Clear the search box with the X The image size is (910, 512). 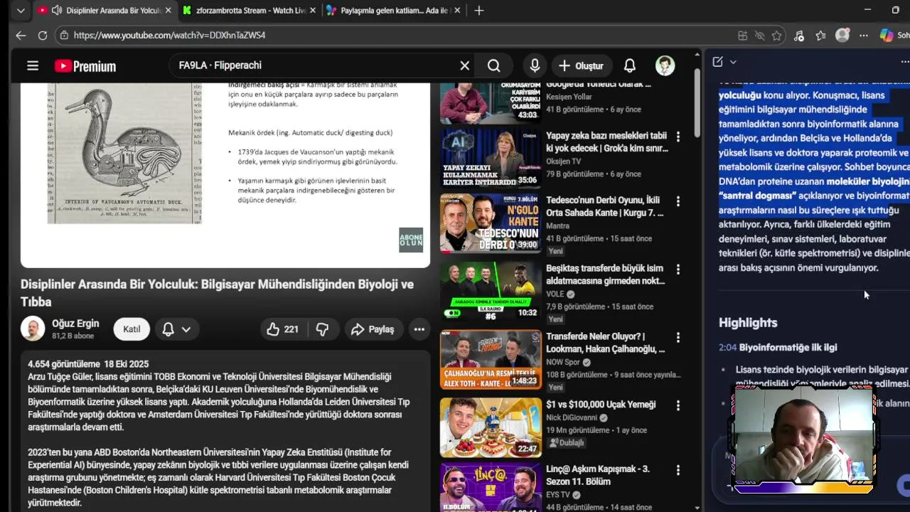464,66
